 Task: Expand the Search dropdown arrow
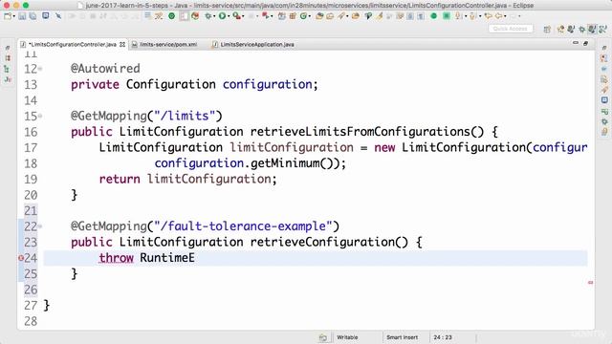pyautogui.click(x=347, y=16)
